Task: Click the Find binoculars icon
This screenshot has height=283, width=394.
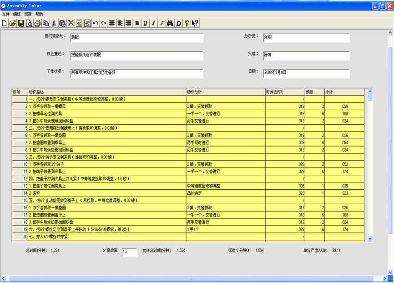Action: (170, 23)
